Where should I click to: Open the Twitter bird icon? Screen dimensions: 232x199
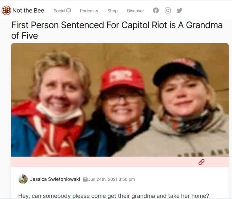(179, 10)
